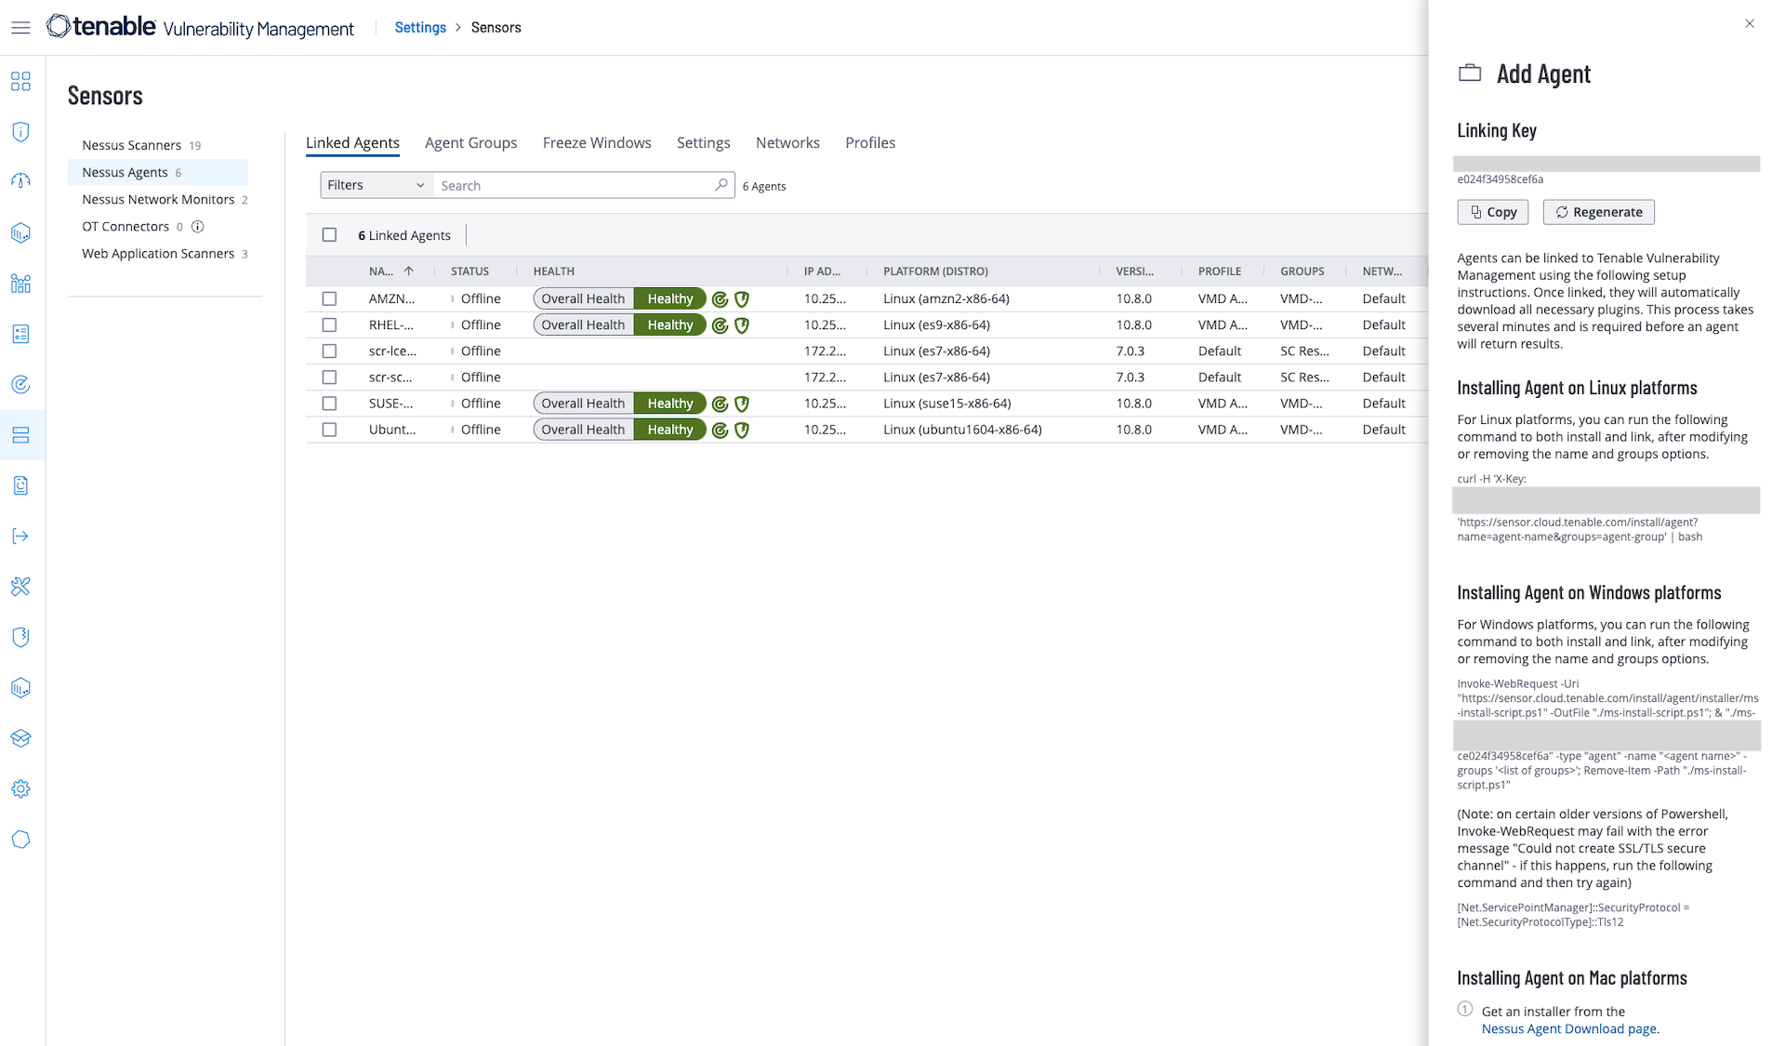Copy the linking key
The image size is (1785, 1046).
pyautogui.click(x=1492, y=212)
